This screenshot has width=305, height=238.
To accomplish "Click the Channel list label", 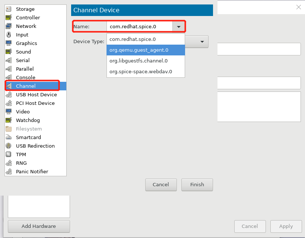I will coord(26,86).
